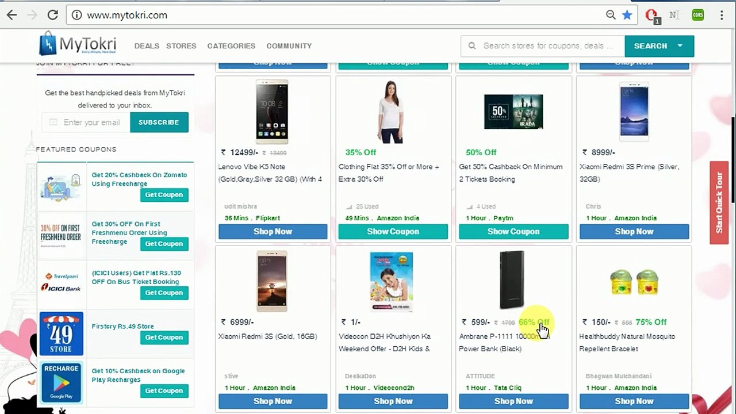
Task: Click the browser forward arrow
Action: [x=32, y=15]
